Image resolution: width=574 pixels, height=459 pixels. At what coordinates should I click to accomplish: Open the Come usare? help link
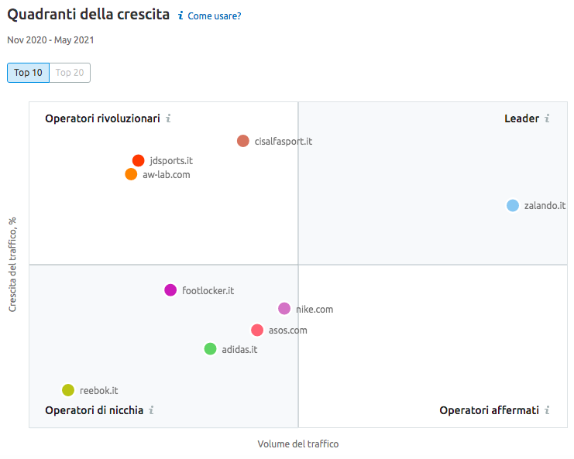[214, 15]
